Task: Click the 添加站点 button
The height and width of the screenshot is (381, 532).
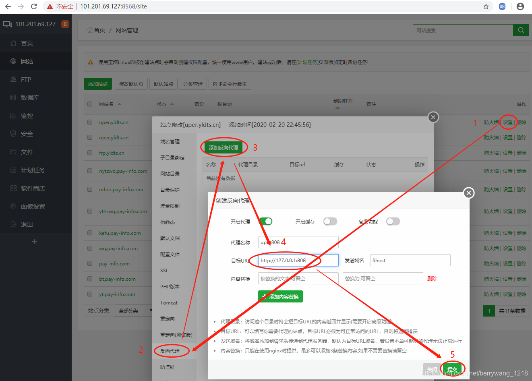Action: [97, 84]
